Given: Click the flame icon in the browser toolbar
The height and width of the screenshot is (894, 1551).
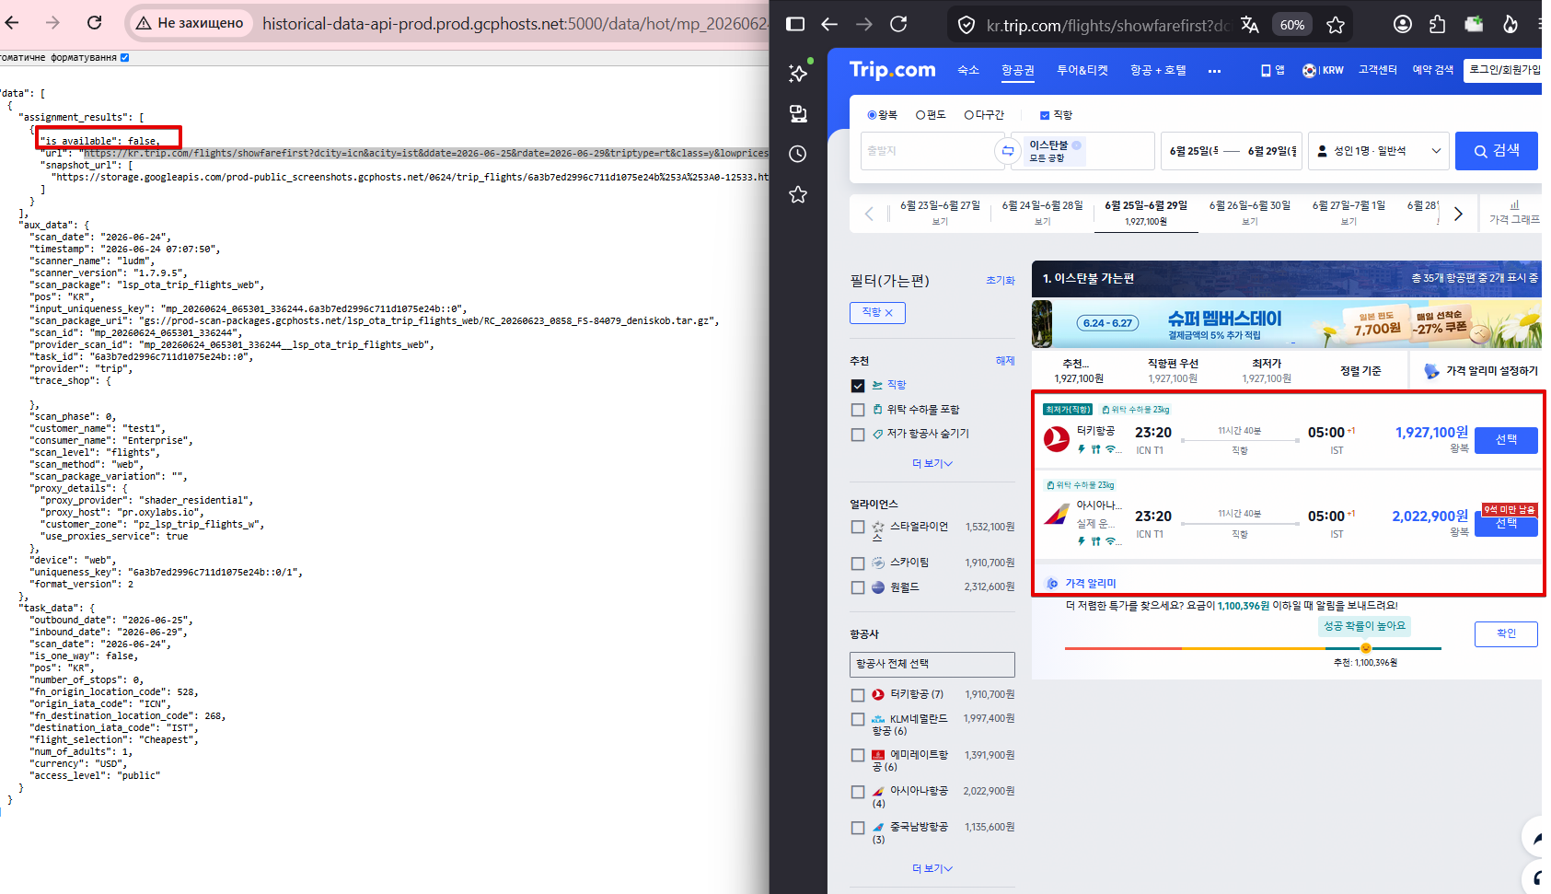Looking at the screenshot, I should 1510,24.
